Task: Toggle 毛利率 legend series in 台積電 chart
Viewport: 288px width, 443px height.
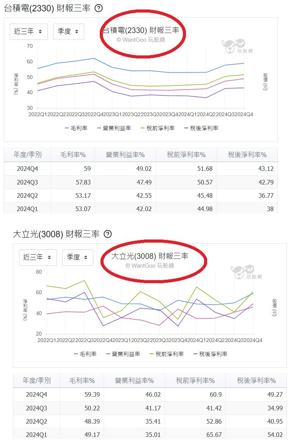Action: point(76,128)
